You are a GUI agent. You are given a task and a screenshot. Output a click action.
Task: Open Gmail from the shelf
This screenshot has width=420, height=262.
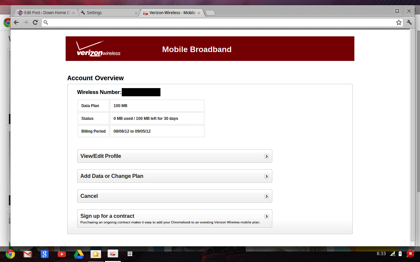tap(28, 254)
